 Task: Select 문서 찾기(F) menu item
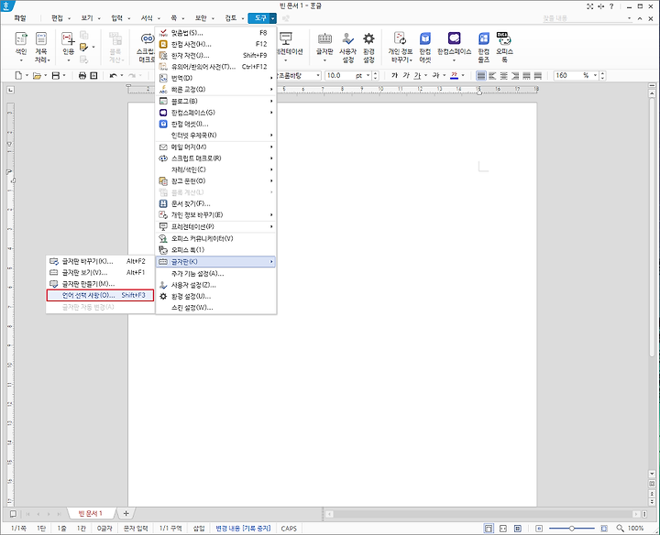(x=216, y=203)
